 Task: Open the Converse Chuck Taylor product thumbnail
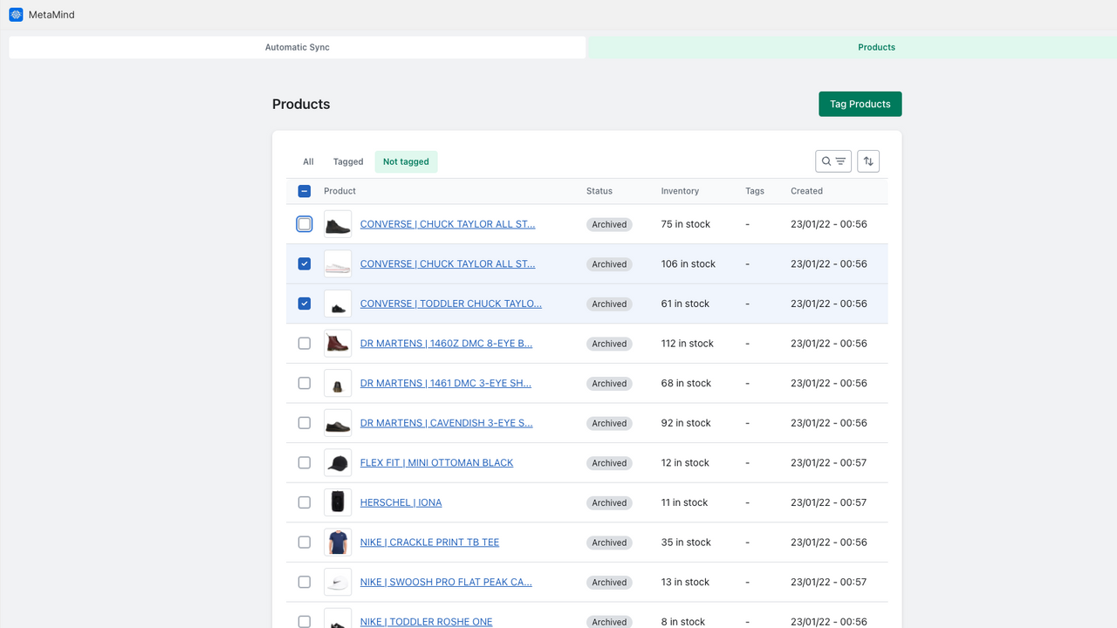[337, 223]
